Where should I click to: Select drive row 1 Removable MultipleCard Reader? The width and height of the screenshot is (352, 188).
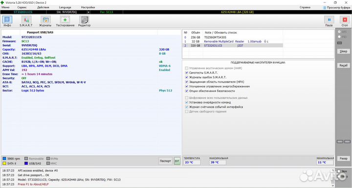[233, 41]
